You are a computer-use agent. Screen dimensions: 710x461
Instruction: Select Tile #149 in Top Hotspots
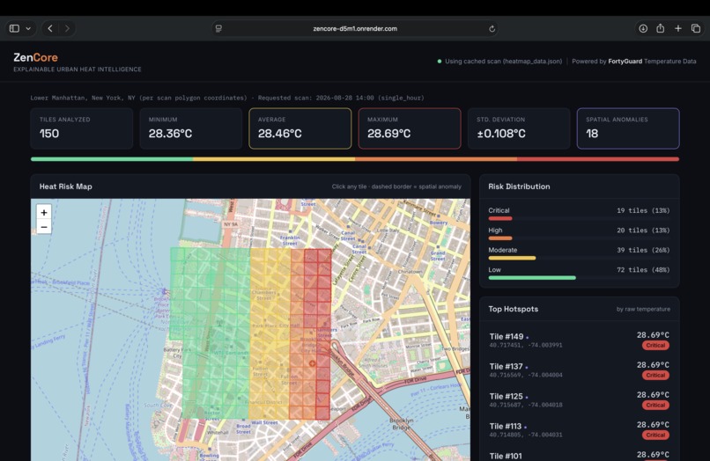click(x=579, y=340)
